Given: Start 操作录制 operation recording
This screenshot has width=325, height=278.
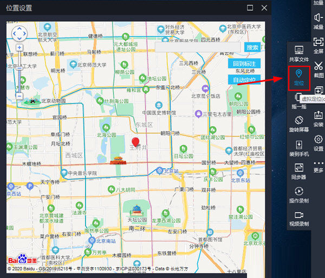Looking at the screenshot, I should (x=299, y=194).
